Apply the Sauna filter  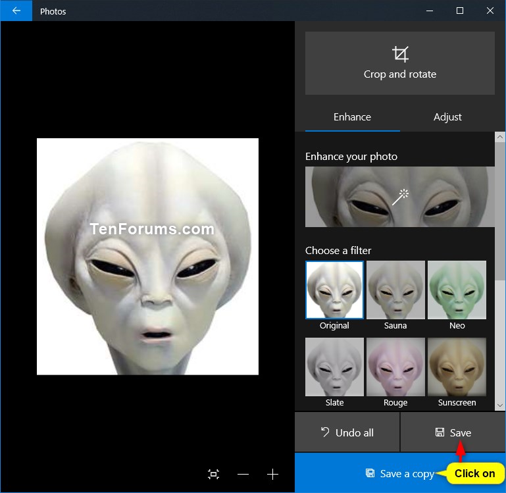(395, 290)
